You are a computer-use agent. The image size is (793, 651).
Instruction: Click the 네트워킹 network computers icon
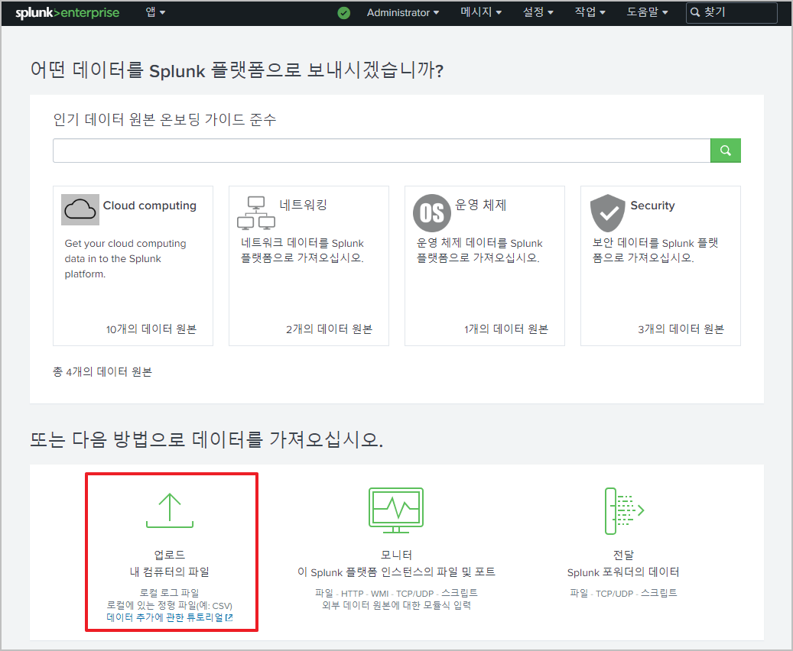(x=256, y=213)
